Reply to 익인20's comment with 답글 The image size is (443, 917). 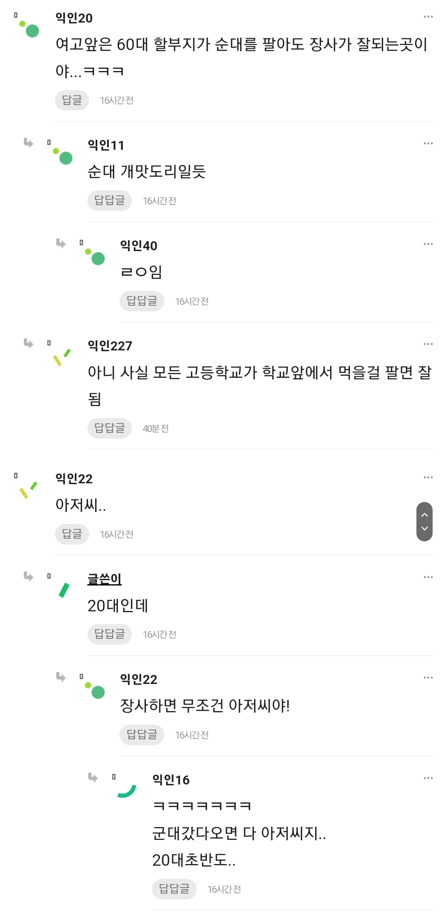[x=72, y=101]
